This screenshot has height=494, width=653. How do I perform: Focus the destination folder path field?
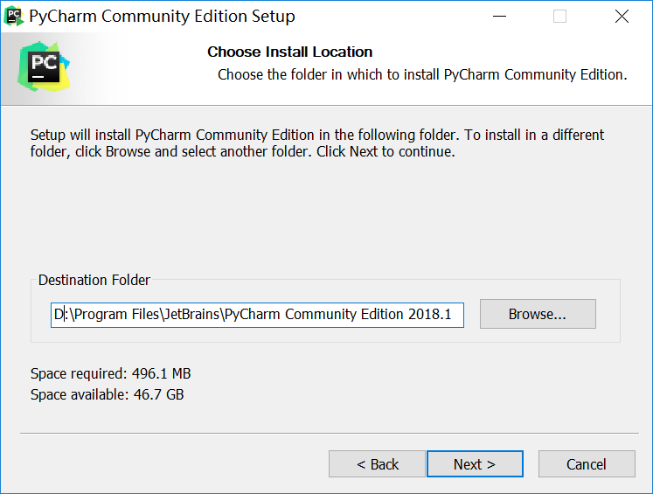(257, 315)
